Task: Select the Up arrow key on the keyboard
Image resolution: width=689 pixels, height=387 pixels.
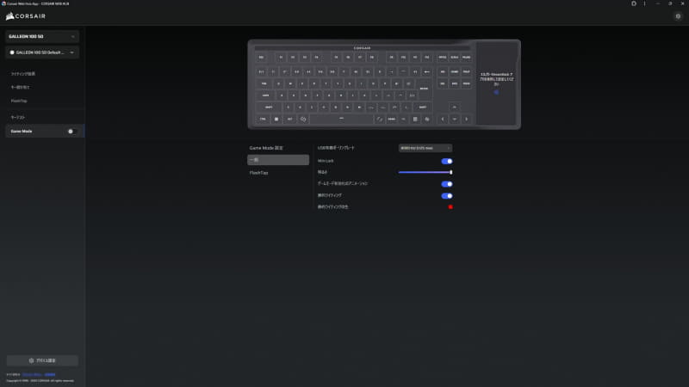Action: [x=455, y=107]
